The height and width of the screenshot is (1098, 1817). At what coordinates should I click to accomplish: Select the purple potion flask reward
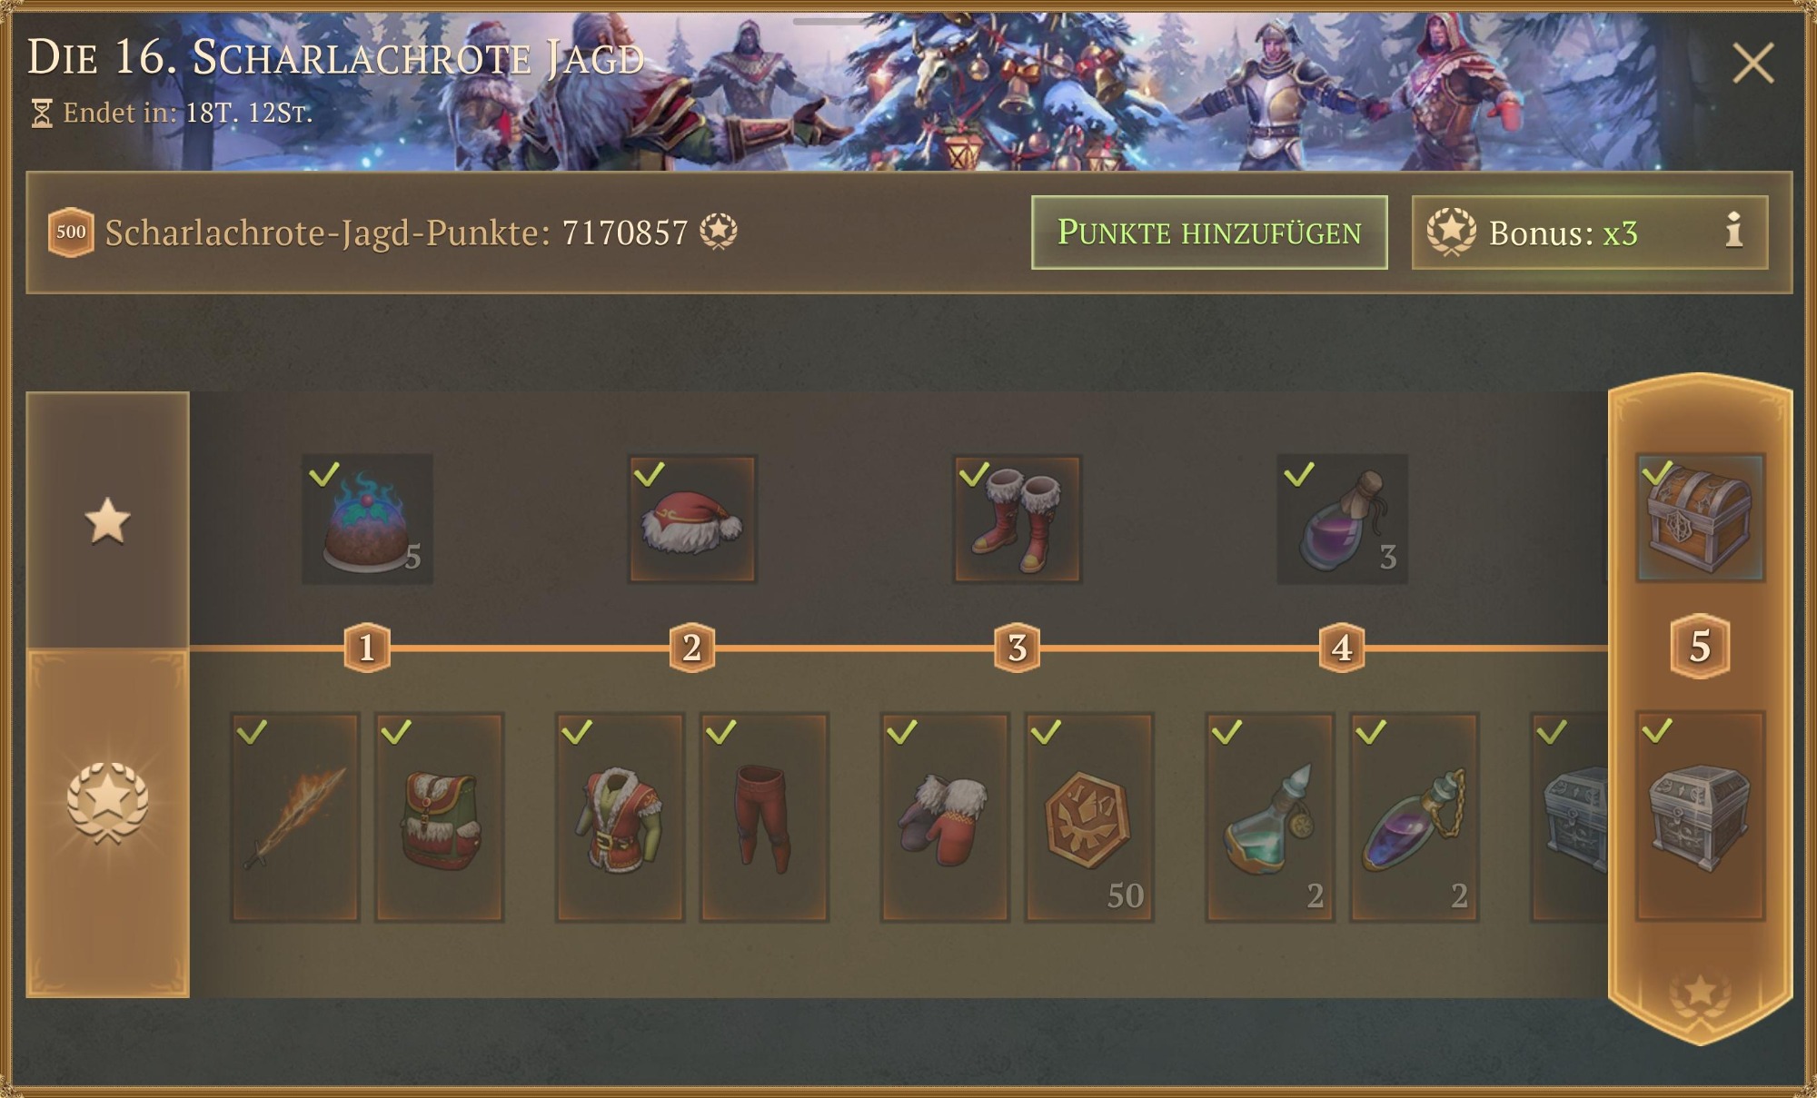click(x=1342, y=519)
